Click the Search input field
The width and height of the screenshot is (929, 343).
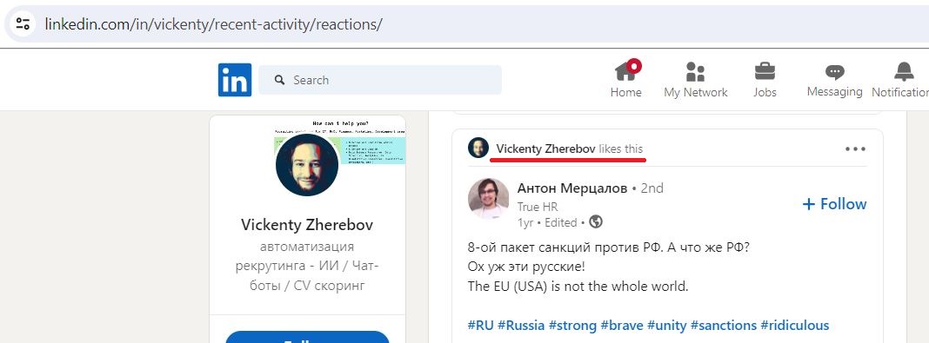380,80
